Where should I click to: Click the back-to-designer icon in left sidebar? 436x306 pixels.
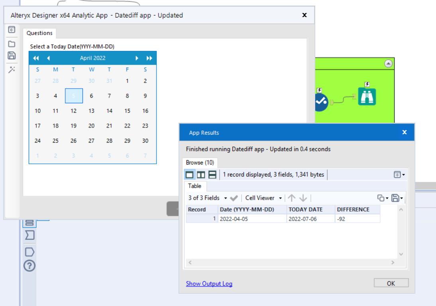[x=12, y=29]
